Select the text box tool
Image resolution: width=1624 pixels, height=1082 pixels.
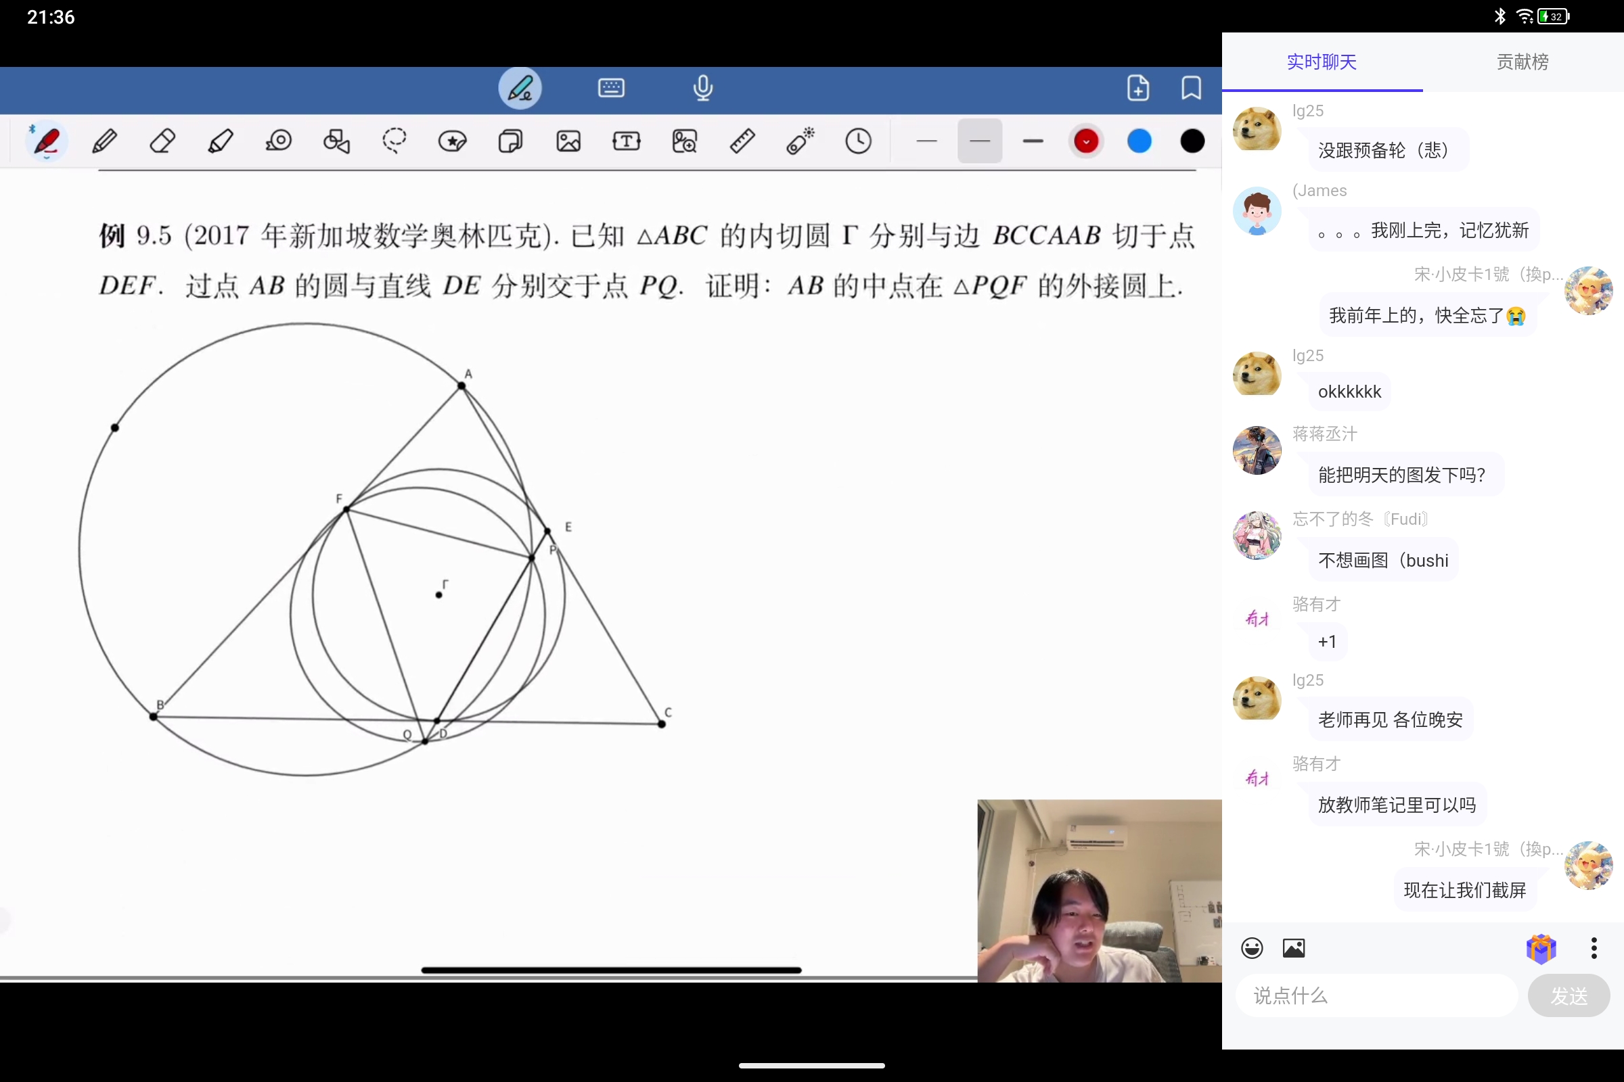[x=627, y=141]
